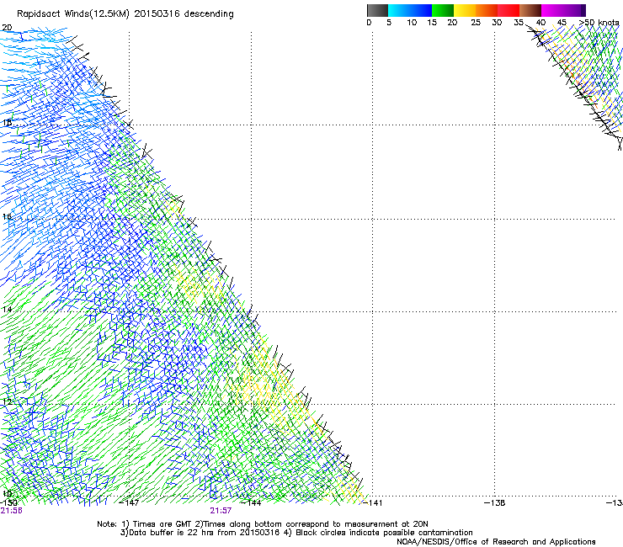
Task: Click the '>50 knots' legend label
Action: click(x=599, y=23)
